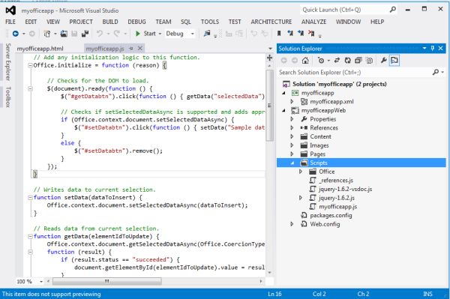Expand the References node
The height and width of the screenshot is (299, 450).
tap(292, 128)
